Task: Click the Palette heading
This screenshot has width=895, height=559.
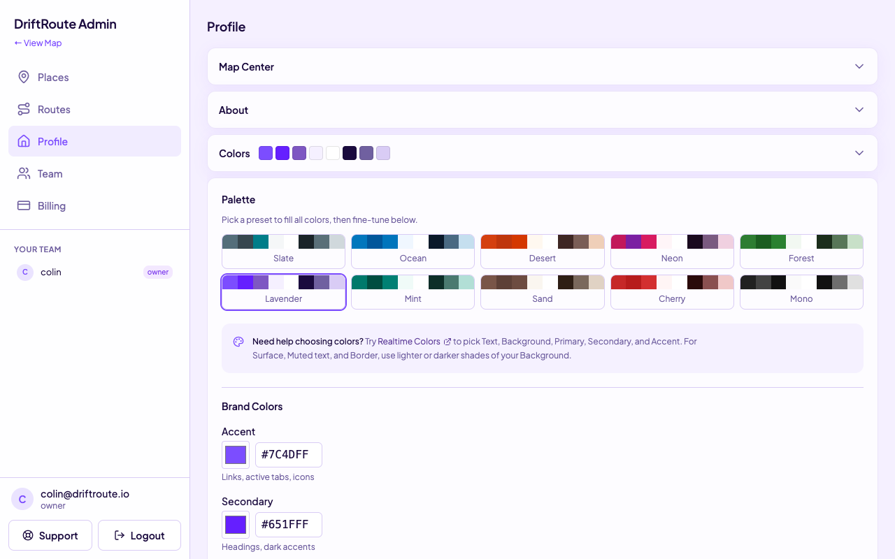Action: coord(238,199)
